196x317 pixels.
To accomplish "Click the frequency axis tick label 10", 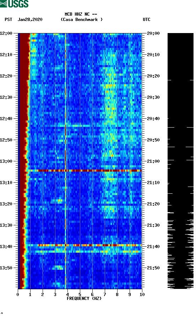I will tap(142, 295).
